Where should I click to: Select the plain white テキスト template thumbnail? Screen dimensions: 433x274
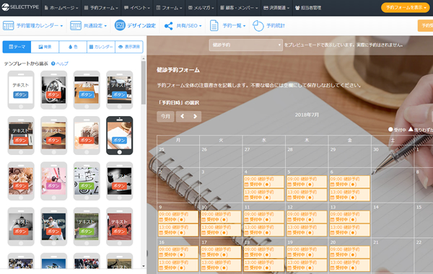(x=21, y=90)
